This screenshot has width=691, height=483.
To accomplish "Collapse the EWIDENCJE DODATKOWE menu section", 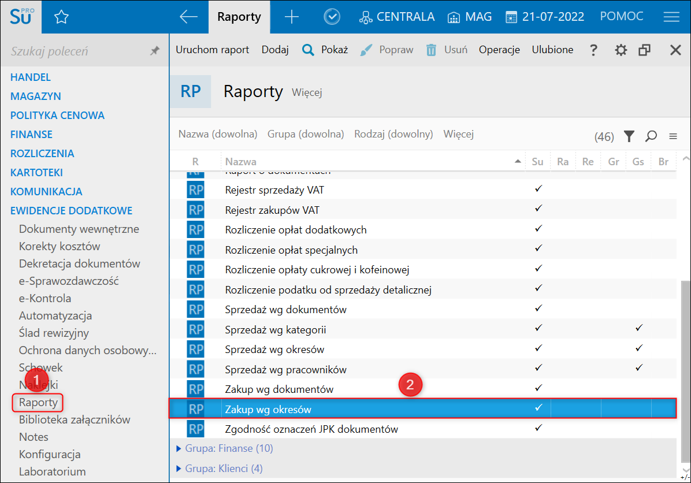I will (71, 211).
